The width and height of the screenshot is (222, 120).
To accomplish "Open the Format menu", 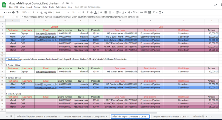I will [37, 7].
